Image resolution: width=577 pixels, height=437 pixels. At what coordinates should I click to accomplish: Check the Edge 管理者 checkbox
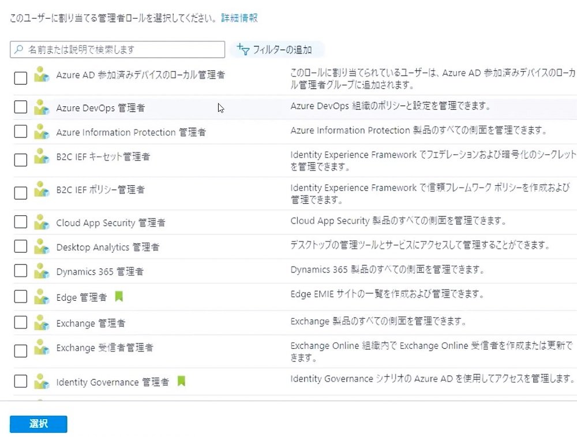click(x=21, y=296)
